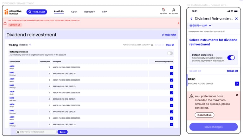Toggle desktop Default preference switch

pos(170,53)
